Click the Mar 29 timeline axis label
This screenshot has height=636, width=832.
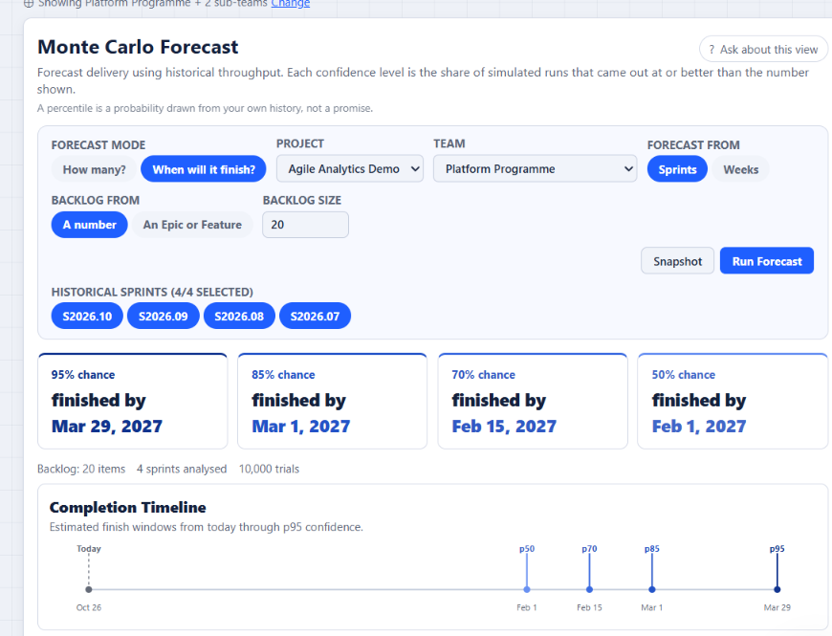(777, 607)
